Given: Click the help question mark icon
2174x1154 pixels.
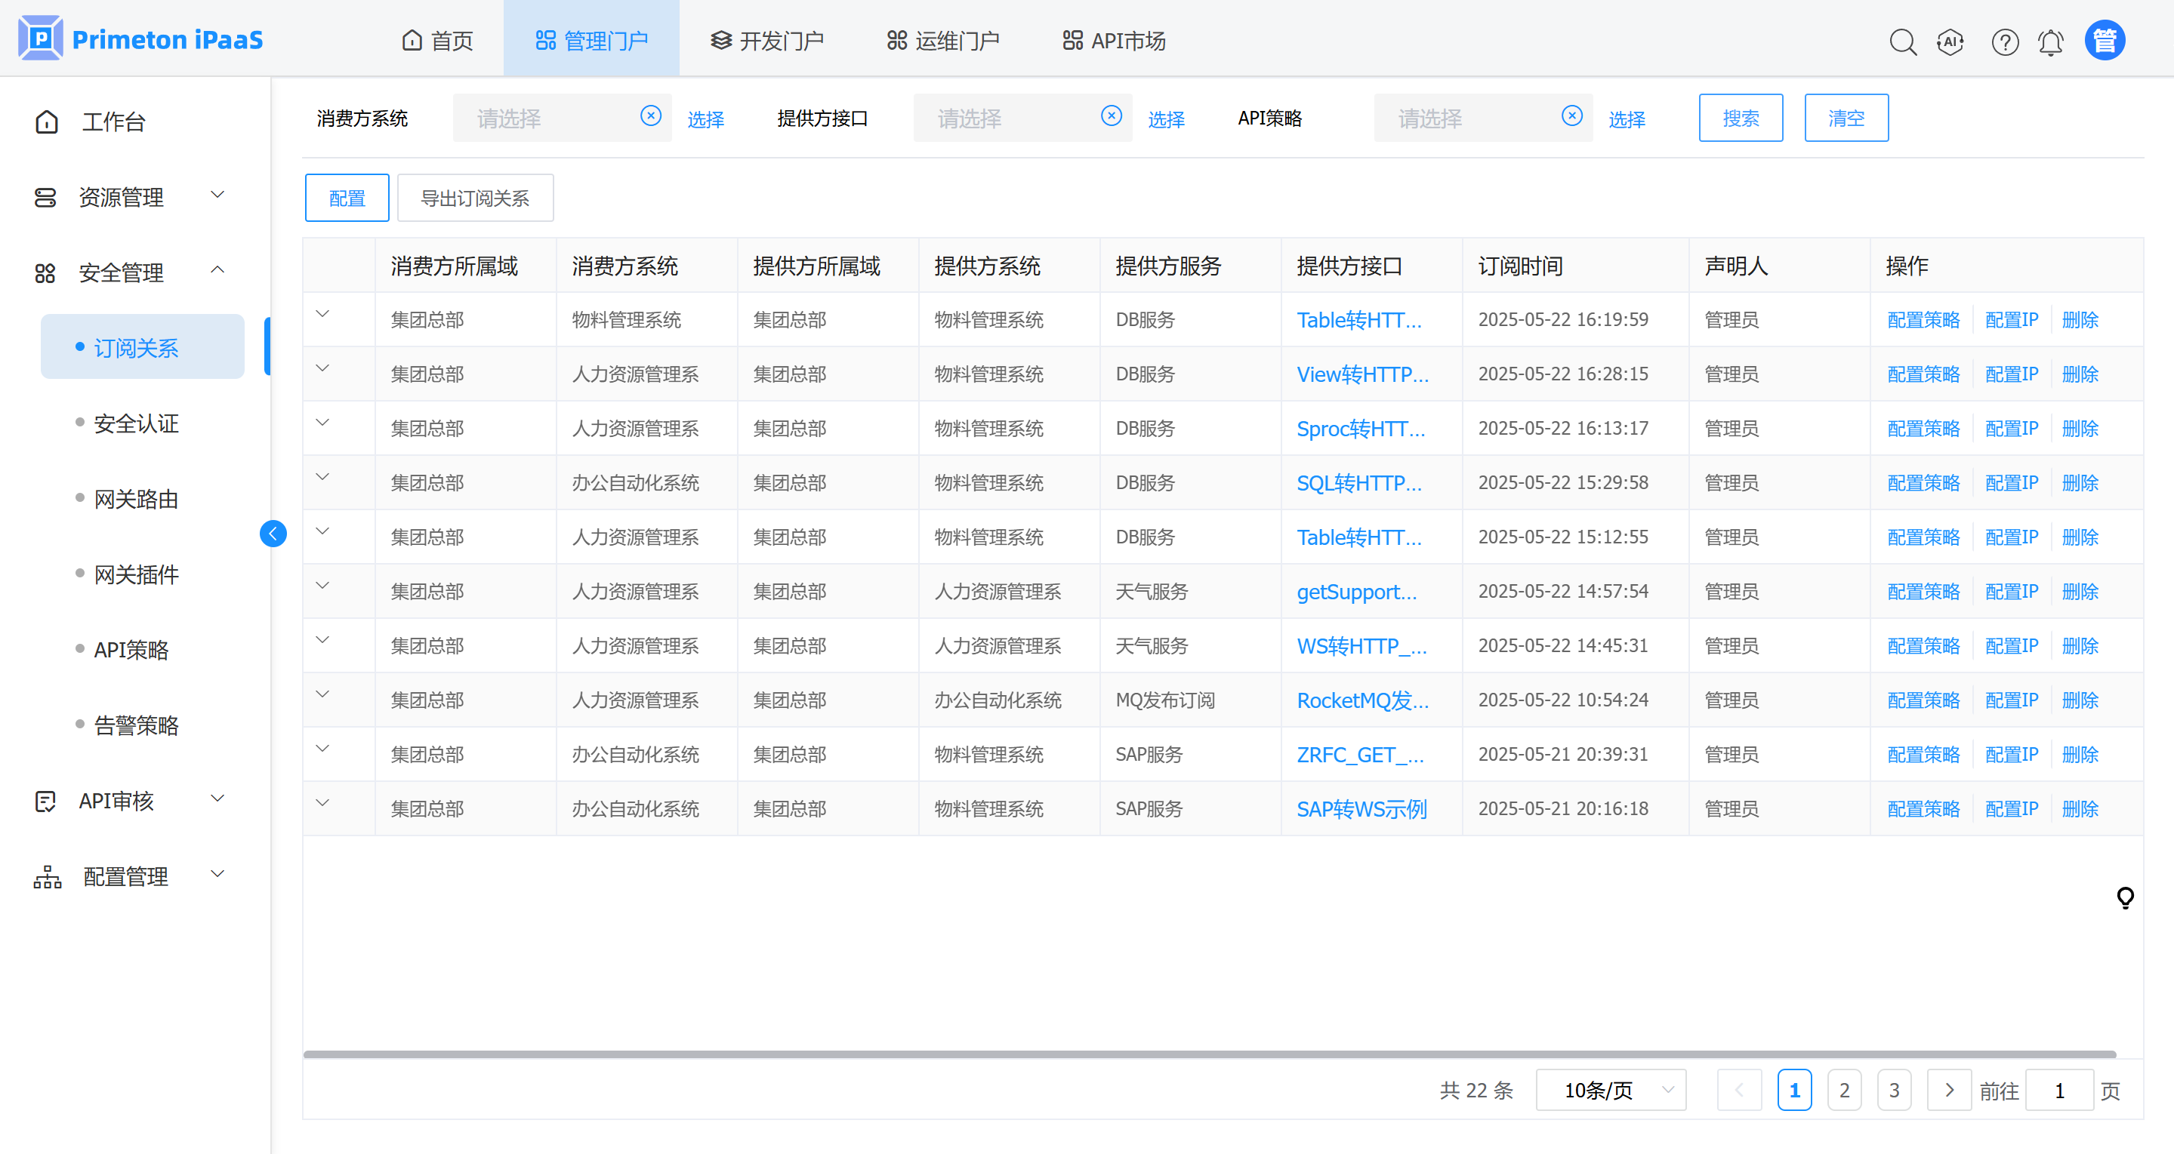Looking at the screenshot, I should click(2004, 42).
